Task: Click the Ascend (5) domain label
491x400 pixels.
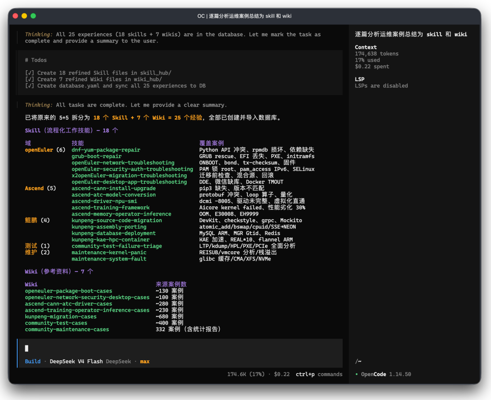Action: (40, 188)
